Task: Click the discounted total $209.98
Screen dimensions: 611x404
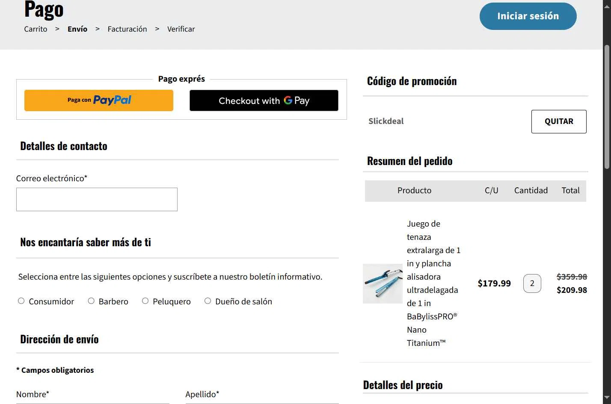Action: coord(572,290)
